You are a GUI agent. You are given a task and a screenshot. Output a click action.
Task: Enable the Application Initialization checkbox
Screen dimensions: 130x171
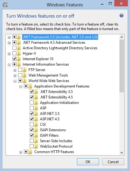(32, 103)
